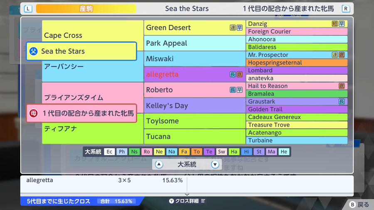This screenshot has width=374, height=210.
Task: Click the 長 factor icon on Roberto
Action: [x=233, y=90]
